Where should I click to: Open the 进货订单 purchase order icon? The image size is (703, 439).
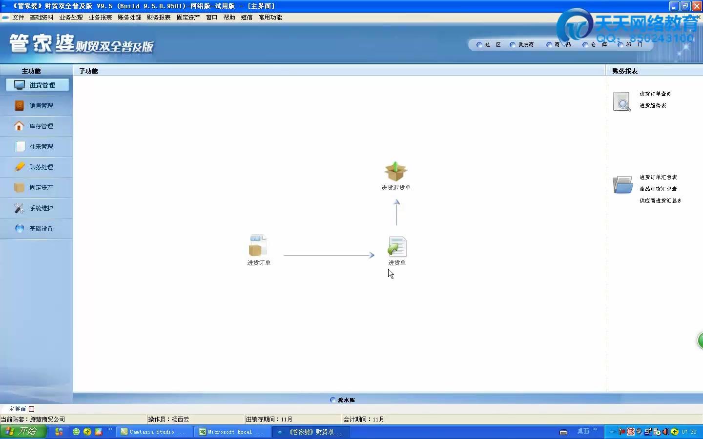click(258, 247)
